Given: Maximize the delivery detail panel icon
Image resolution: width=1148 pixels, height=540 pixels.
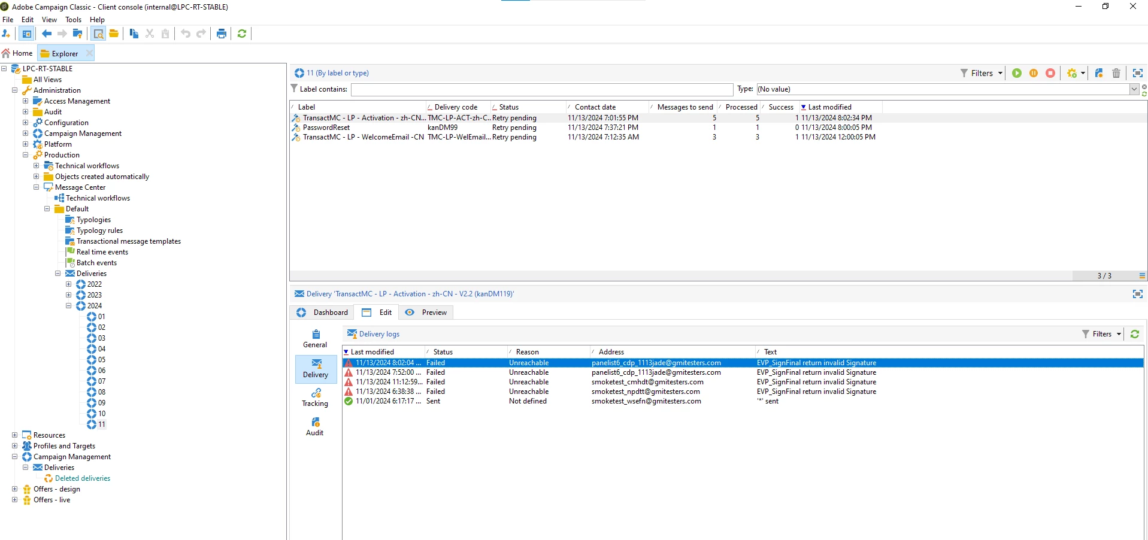Looking at the screenshot, I should pyautogui.click(x=1138, y=294).
